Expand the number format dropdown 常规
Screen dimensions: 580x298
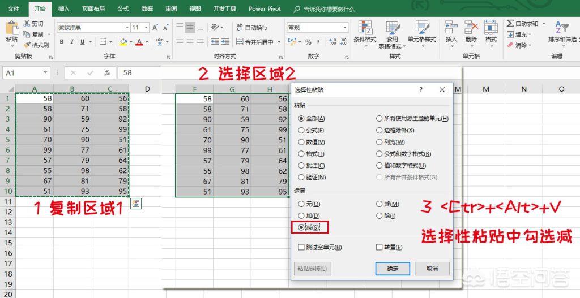coord(345,27)
